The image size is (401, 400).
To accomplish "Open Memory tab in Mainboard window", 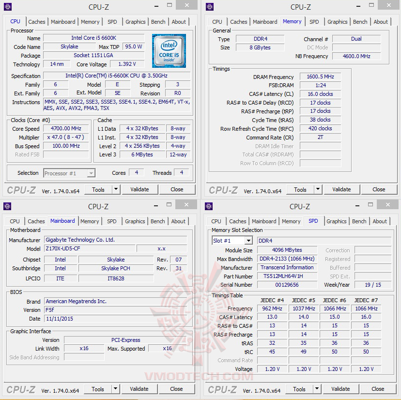I will click(x=90, y=221).
